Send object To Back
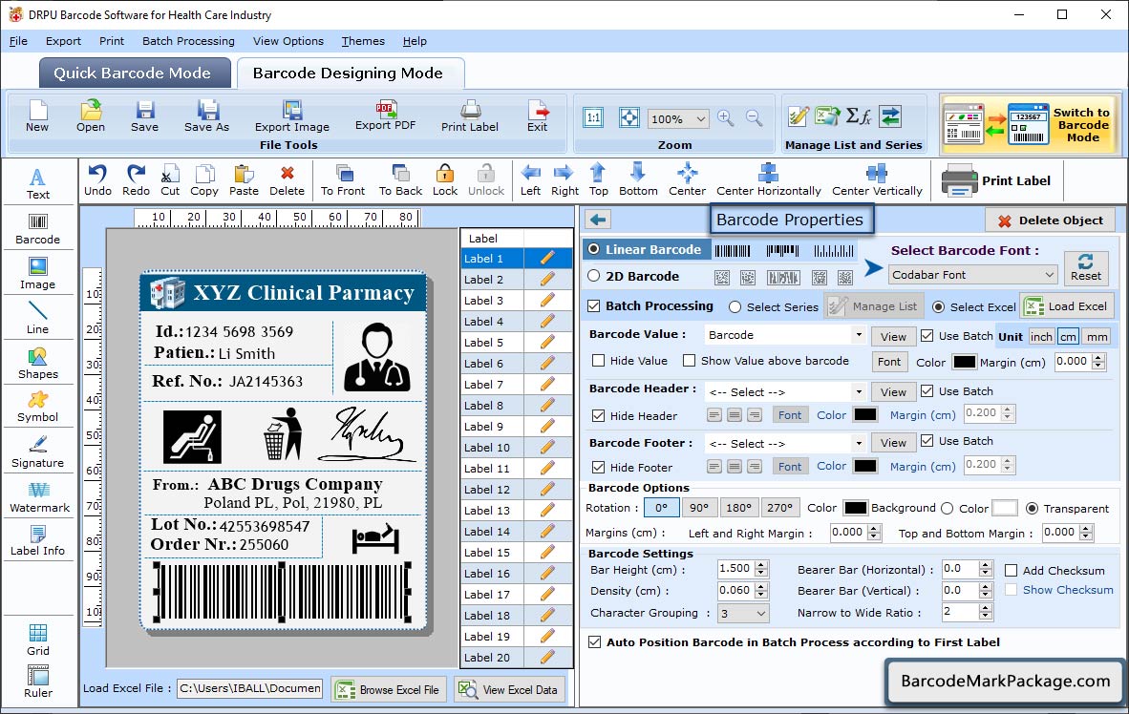The width and height of the screenshot is (1129, 714). (400, 180)
